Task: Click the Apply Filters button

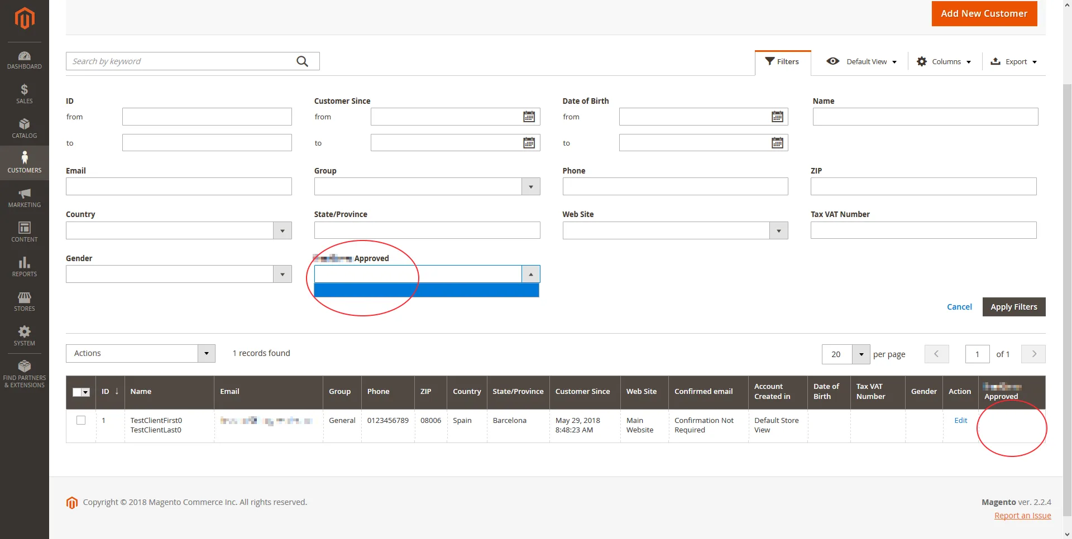Action: pyautogui.click(x=1013, y=307)
